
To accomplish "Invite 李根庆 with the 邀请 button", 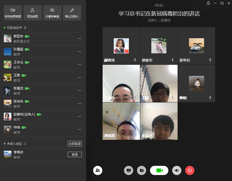I will click(75, 154).
